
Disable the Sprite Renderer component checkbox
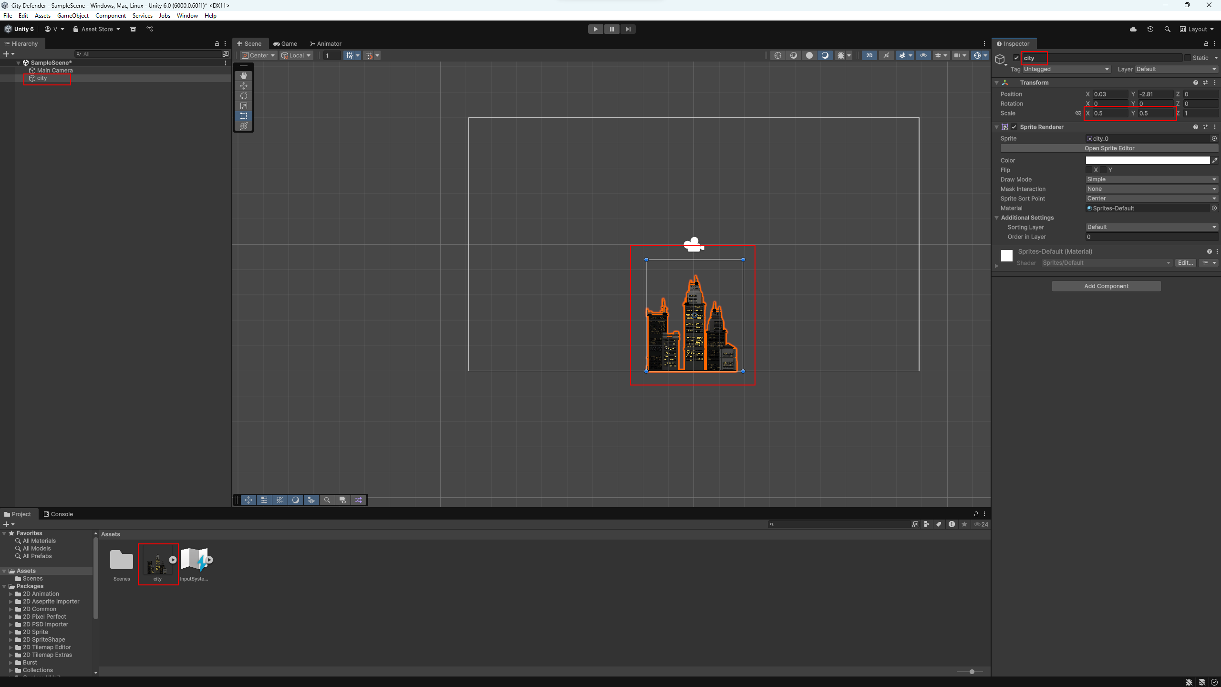pos(1014,127)
